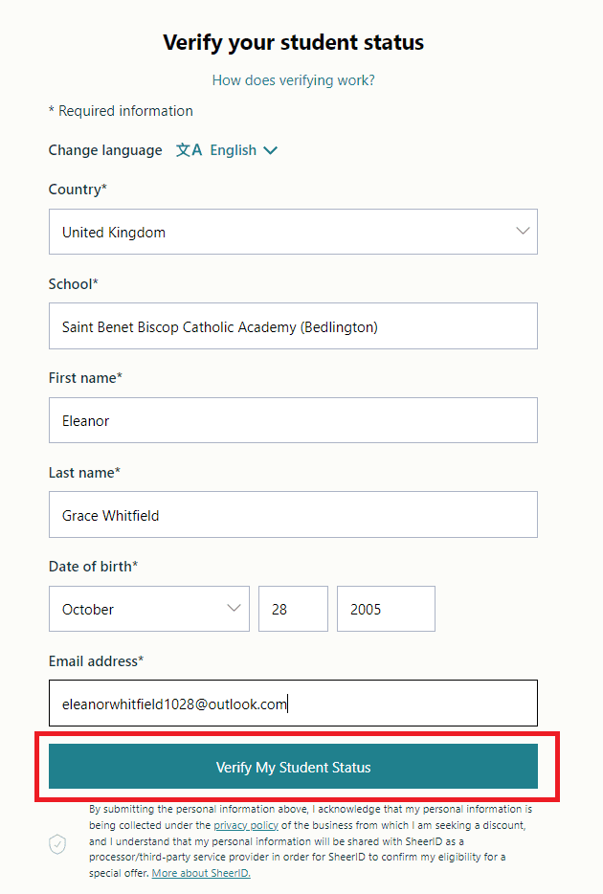This screenshot has height=894, width=603.
Task: Click the birth year field showing 2005
Action: (386, 609)
